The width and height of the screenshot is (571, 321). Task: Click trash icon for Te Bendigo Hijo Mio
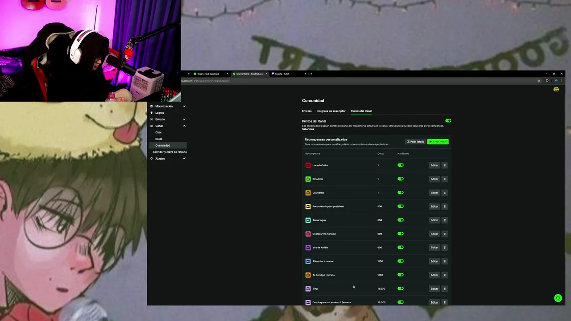pyautogui.click(x=444, y=275)
